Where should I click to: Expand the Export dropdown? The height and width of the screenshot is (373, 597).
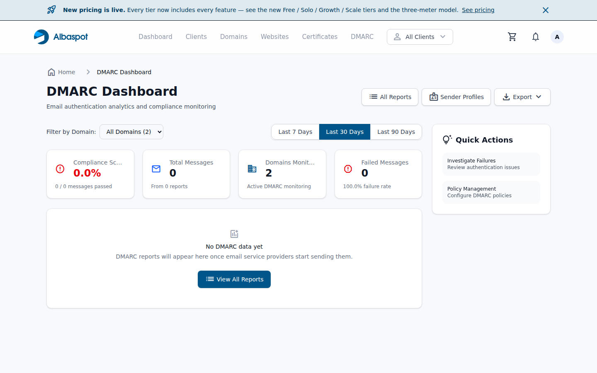[x=522, y=97]
